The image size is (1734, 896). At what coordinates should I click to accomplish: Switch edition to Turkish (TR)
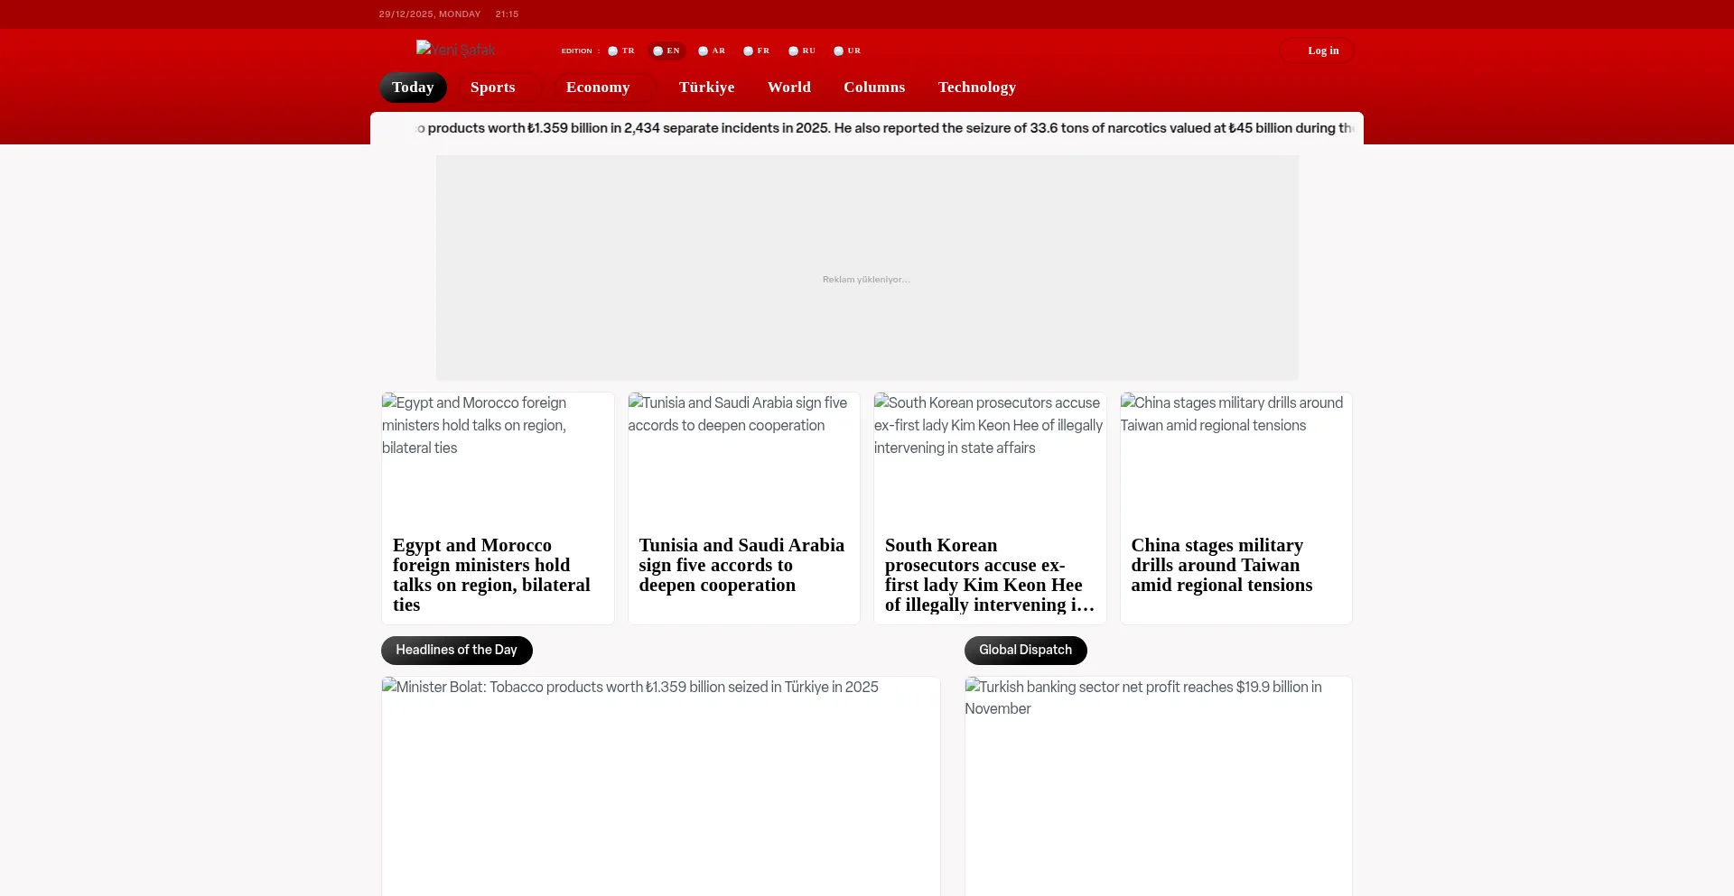(x=621, y=51)
